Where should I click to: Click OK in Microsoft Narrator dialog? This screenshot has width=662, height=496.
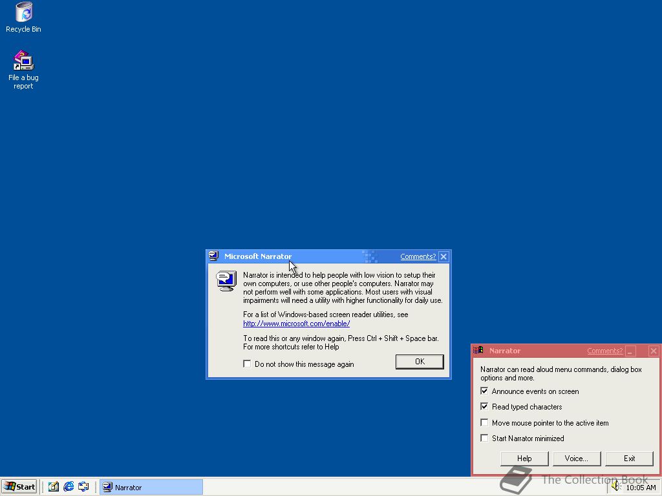420,362
